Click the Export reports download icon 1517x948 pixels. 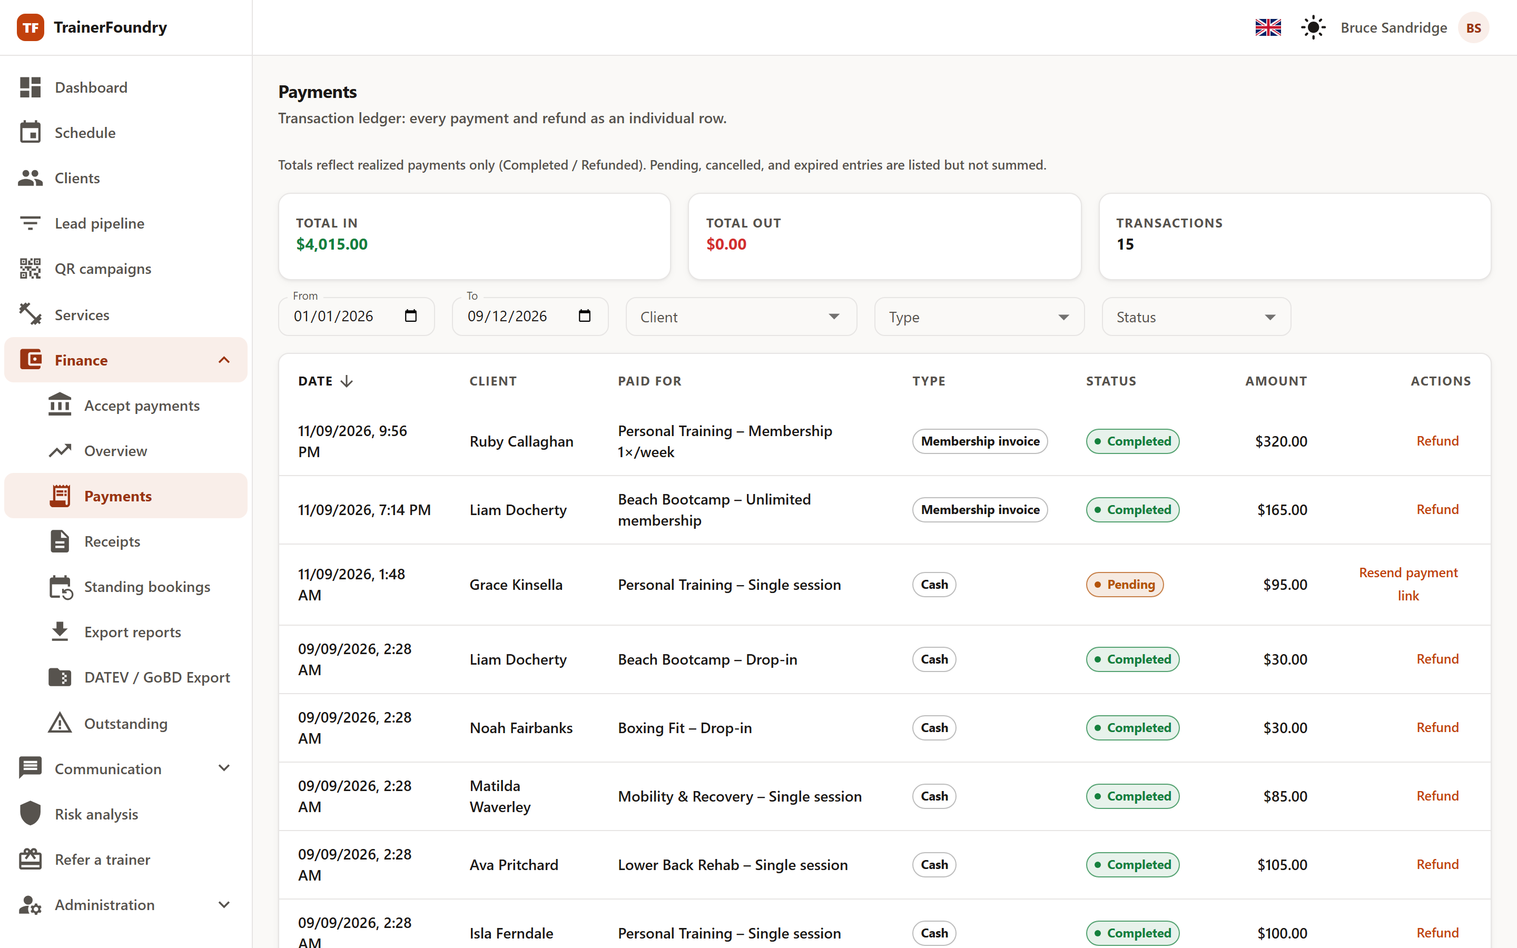tap(60, 632)
